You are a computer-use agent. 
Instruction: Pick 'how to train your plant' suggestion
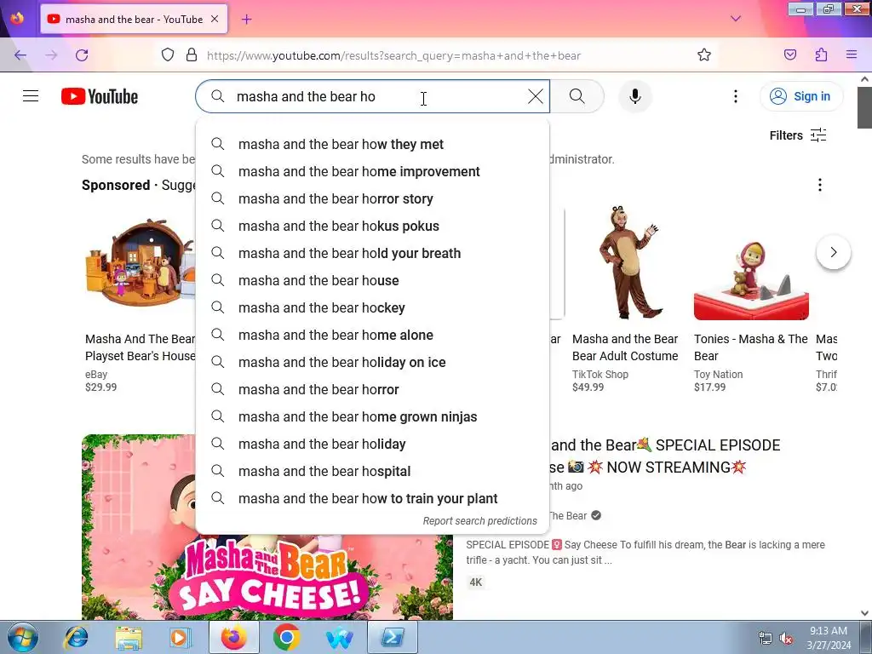(x=373, y=499)
